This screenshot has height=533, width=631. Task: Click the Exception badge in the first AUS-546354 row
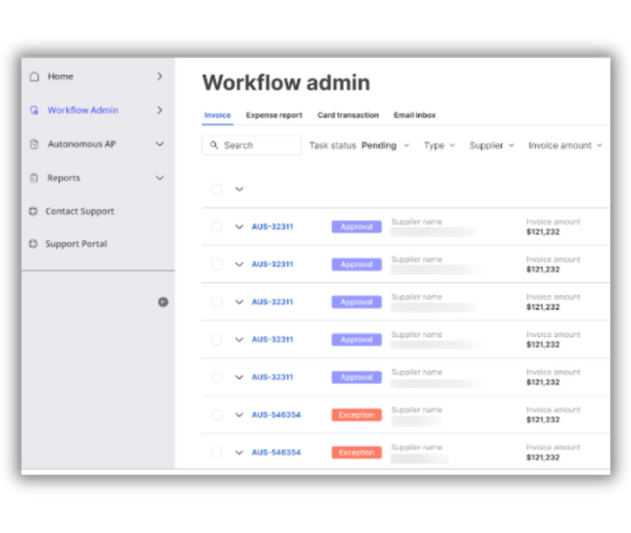coord(356,415)
